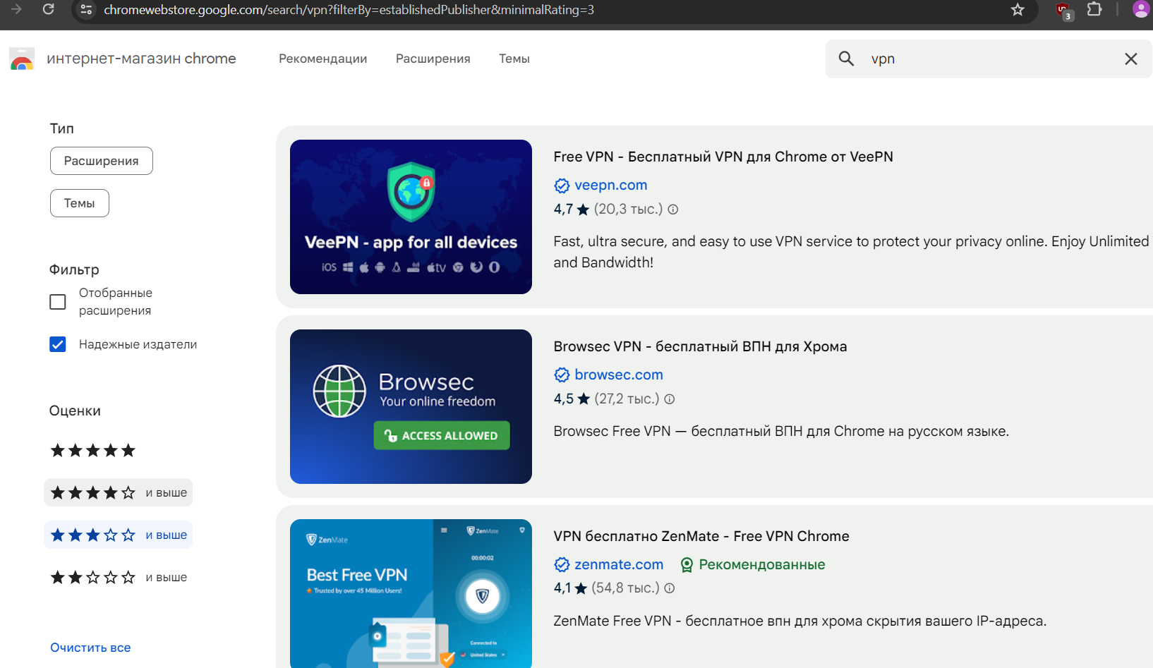Image resolution: width=1153 pixels, height=668 pixels.
Task: Click the Browsec rating star
Action: pos(584,399)
